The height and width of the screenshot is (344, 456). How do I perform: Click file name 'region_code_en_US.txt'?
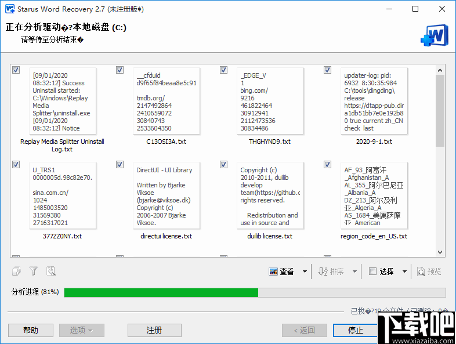374,236
